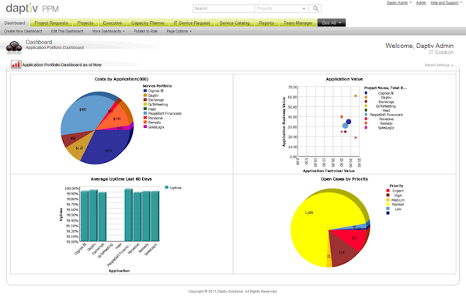Screen dimensions: 466x304
Task: Click the search magnifier icon
Action: pos(315,9)
